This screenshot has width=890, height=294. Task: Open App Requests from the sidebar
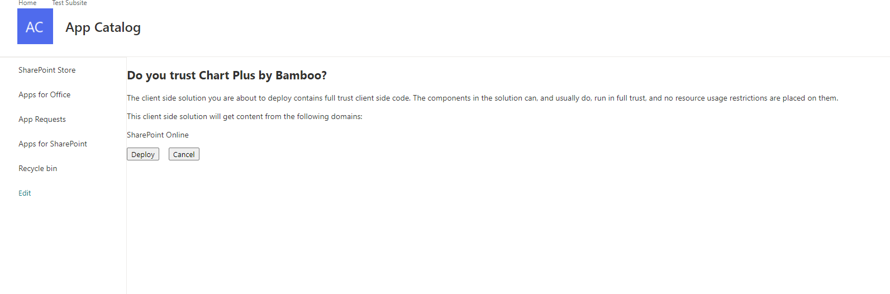click(42, 119)
